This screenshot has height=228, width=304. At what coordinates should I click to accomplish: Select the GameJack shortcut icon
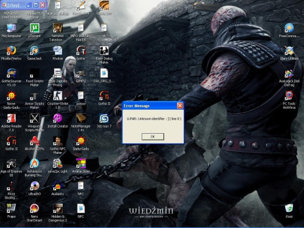(x=35, y=50)
